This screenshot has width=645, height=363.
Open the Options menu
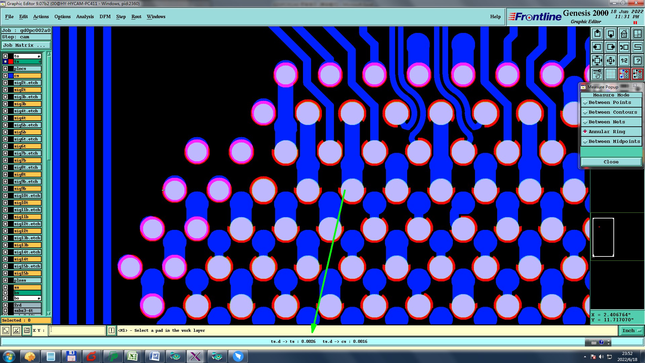pos(62,16)
